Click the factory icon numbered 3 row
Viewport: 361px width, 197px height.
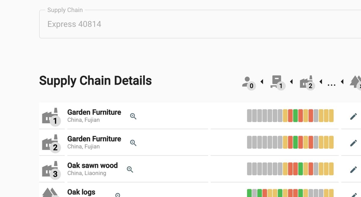[50, 169]
